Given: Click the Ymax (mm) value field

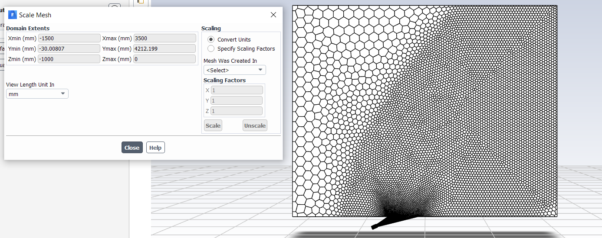Looking at the screenshot, I should pyautogui.click(x=164, y=48).
